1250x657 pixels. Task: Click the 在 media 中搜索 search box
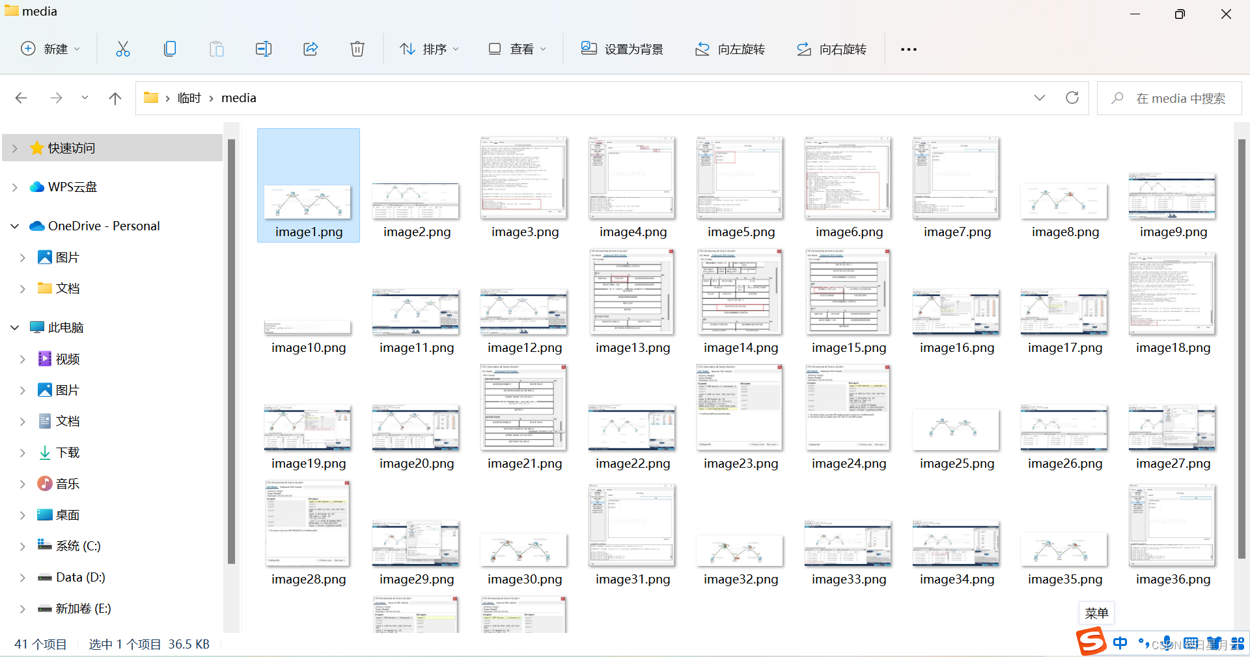(x=1169, y=98)
